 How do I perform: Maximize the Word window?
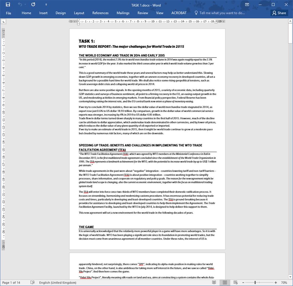pos(273,5)
